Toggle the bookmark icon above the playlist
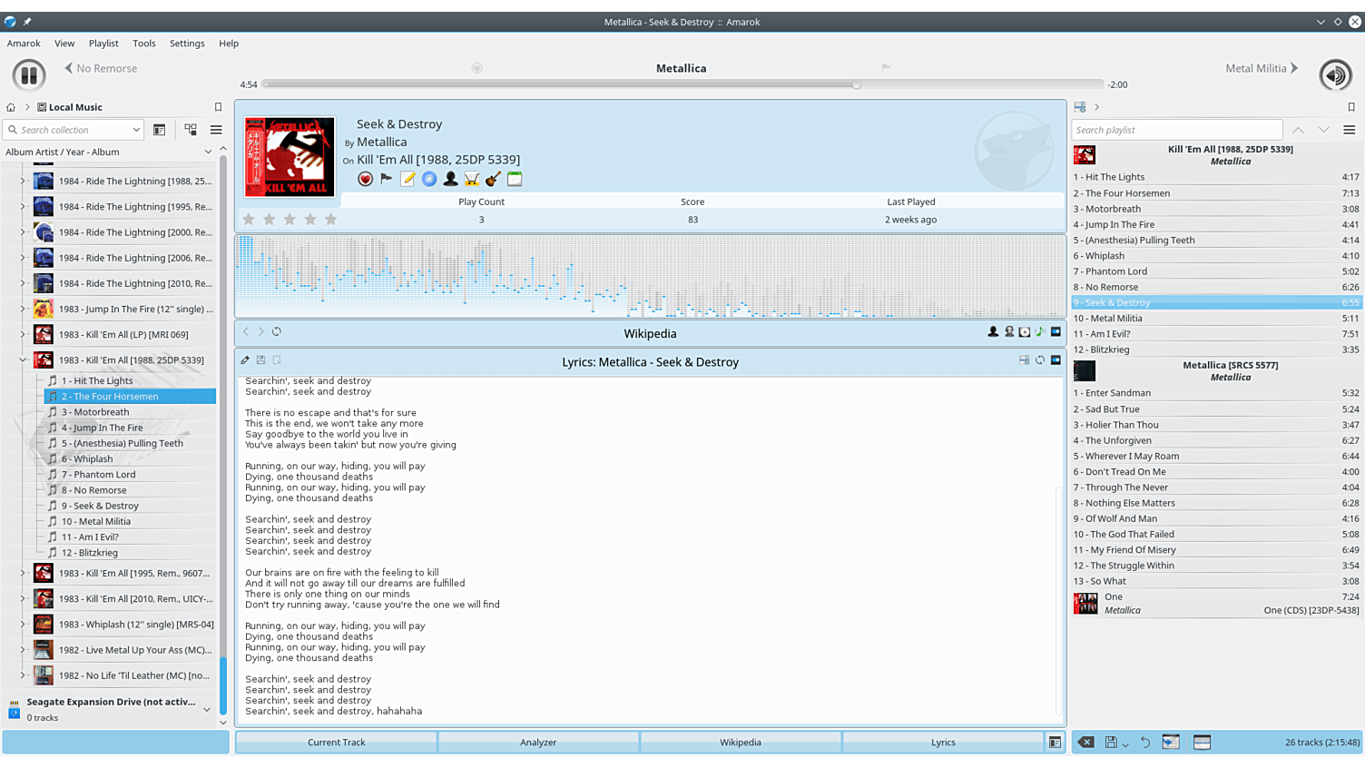Screen dimensions: 1365x768 click(1350, 107)
